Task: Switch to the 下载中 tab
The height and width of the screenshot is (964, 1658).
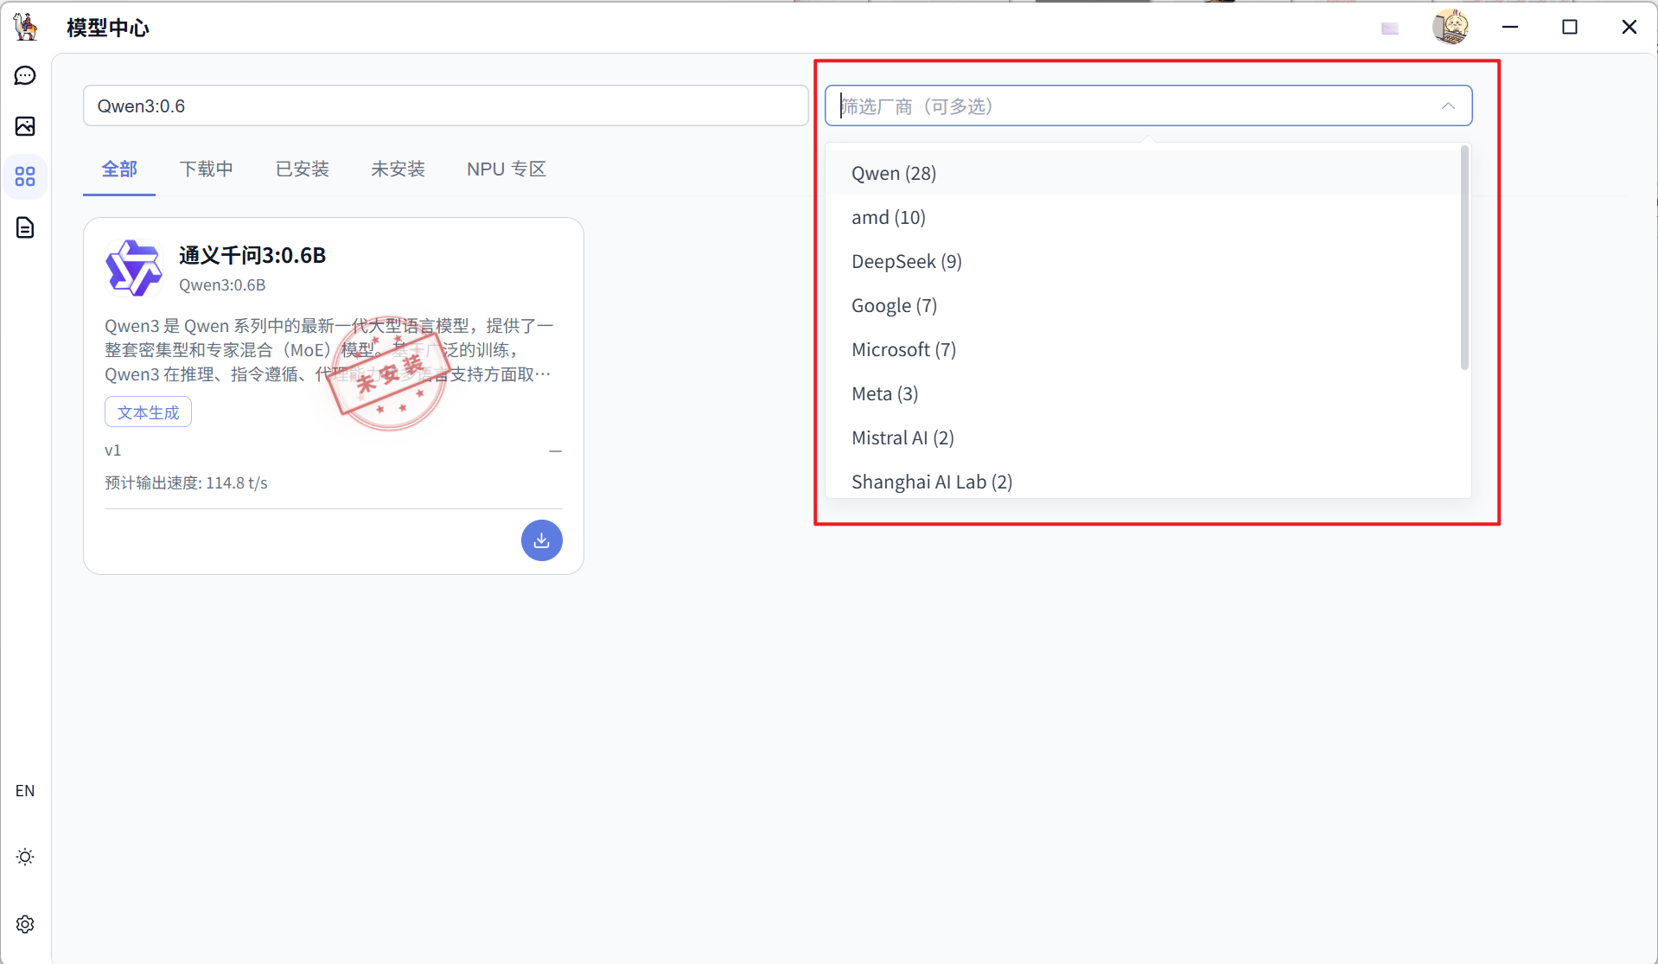Action: click(207, 169)
